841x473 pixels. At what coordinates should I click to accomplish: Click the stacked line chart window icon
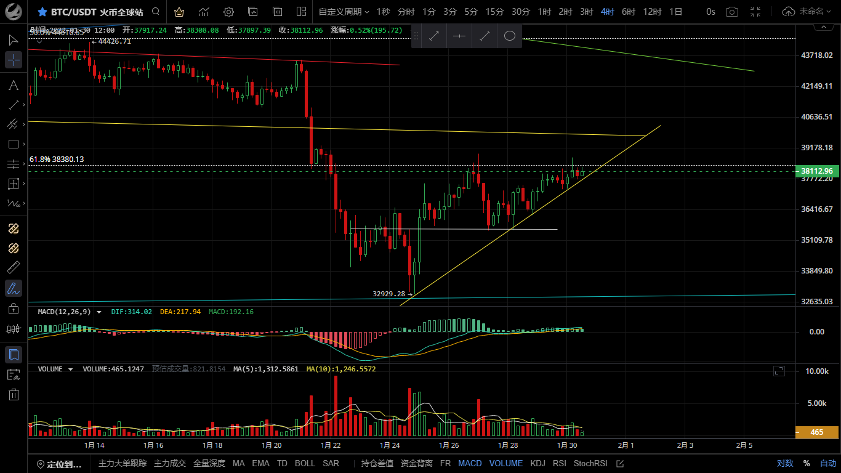(253, 12)
